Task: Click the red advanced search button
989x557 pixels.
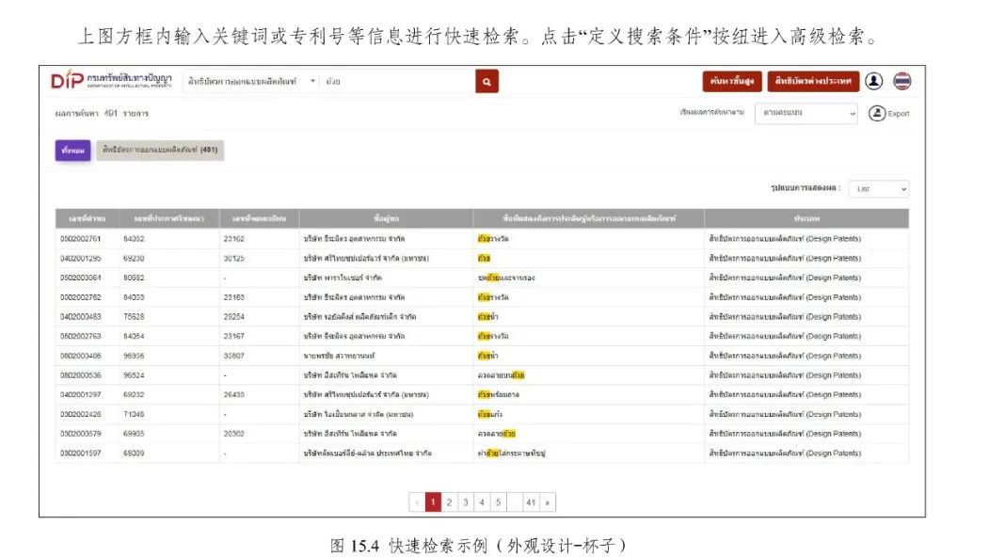Action: (731, 82)
